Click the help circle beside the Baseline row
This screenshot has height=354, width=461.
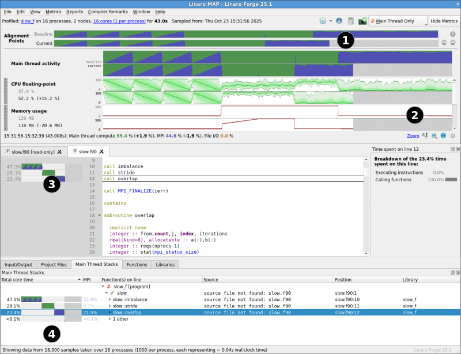click(452, 34)
